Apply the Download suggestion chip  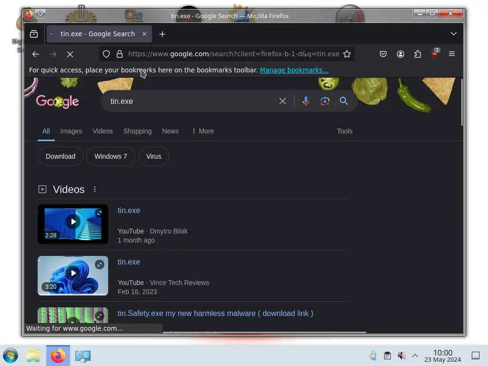click(61, 156)
